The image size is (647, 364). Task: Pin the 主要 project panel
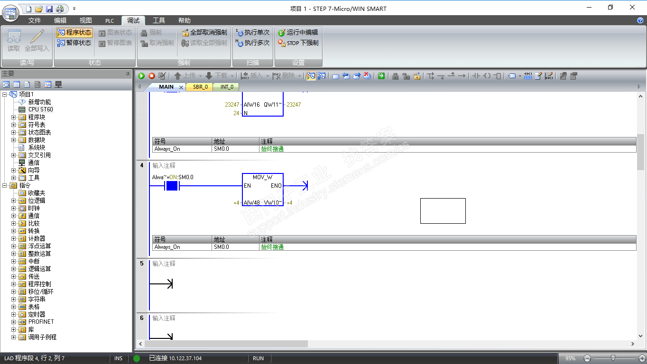click(x=128, y=74)
